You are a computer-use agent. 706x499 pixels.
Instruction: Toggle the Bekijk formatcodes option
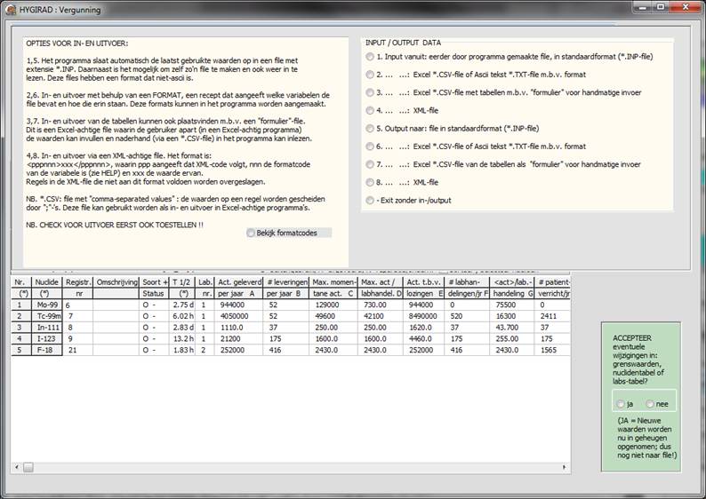click(x=251, y=233)
